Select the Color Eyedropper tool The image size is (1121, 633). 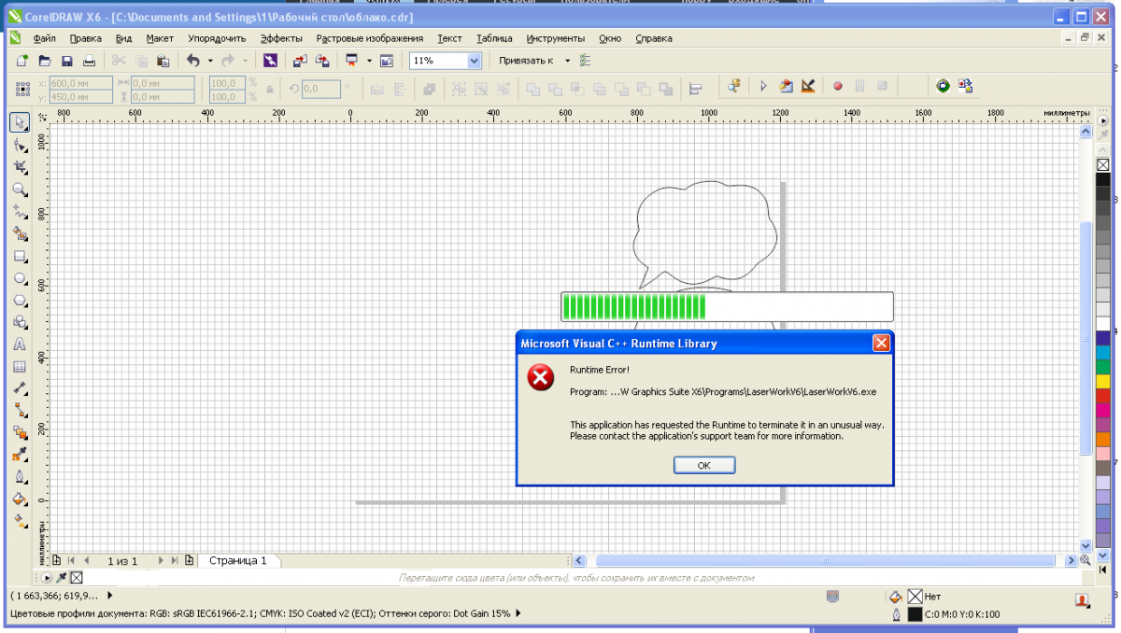tap(20, 455)
